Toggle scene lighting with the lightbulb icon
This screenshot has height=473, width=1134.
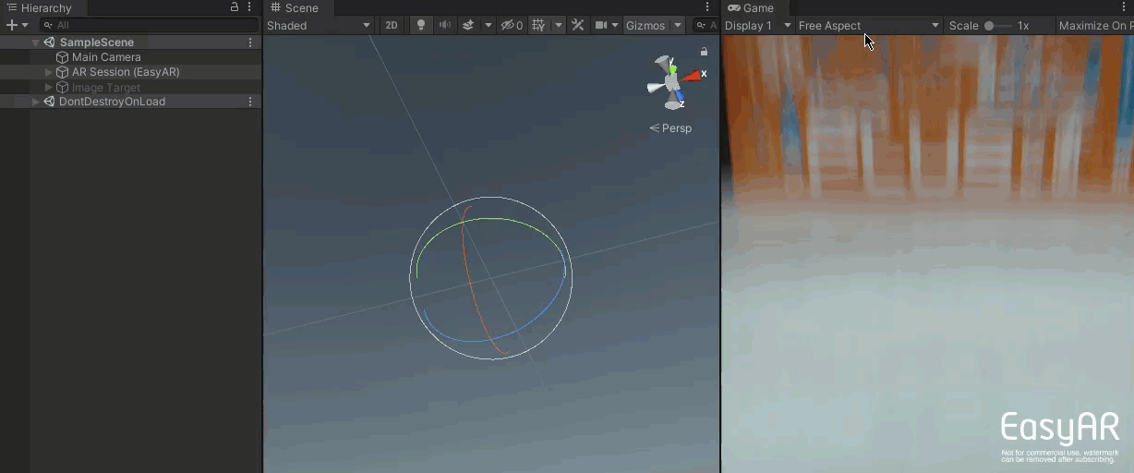click(x=421, y=26)
